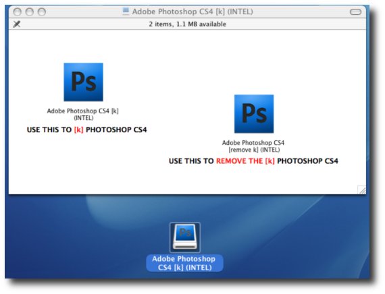Viewport: 385px width, 294px height.
Task: Click the "USE THIS TO [k] PHOTOSHOP CS4" caption
Action: (x=86, y=129)
